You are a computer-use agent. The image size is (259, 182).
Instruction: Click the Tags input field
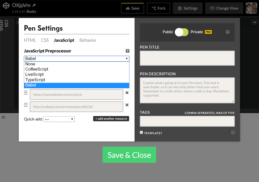coord(187,121)
